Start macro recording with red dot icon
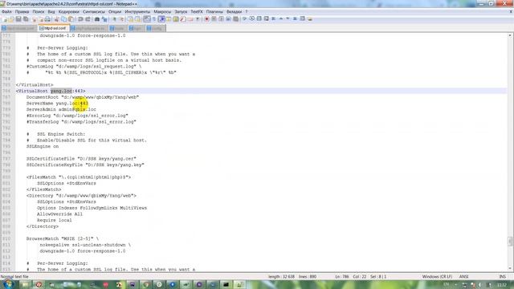 (206, 19)
